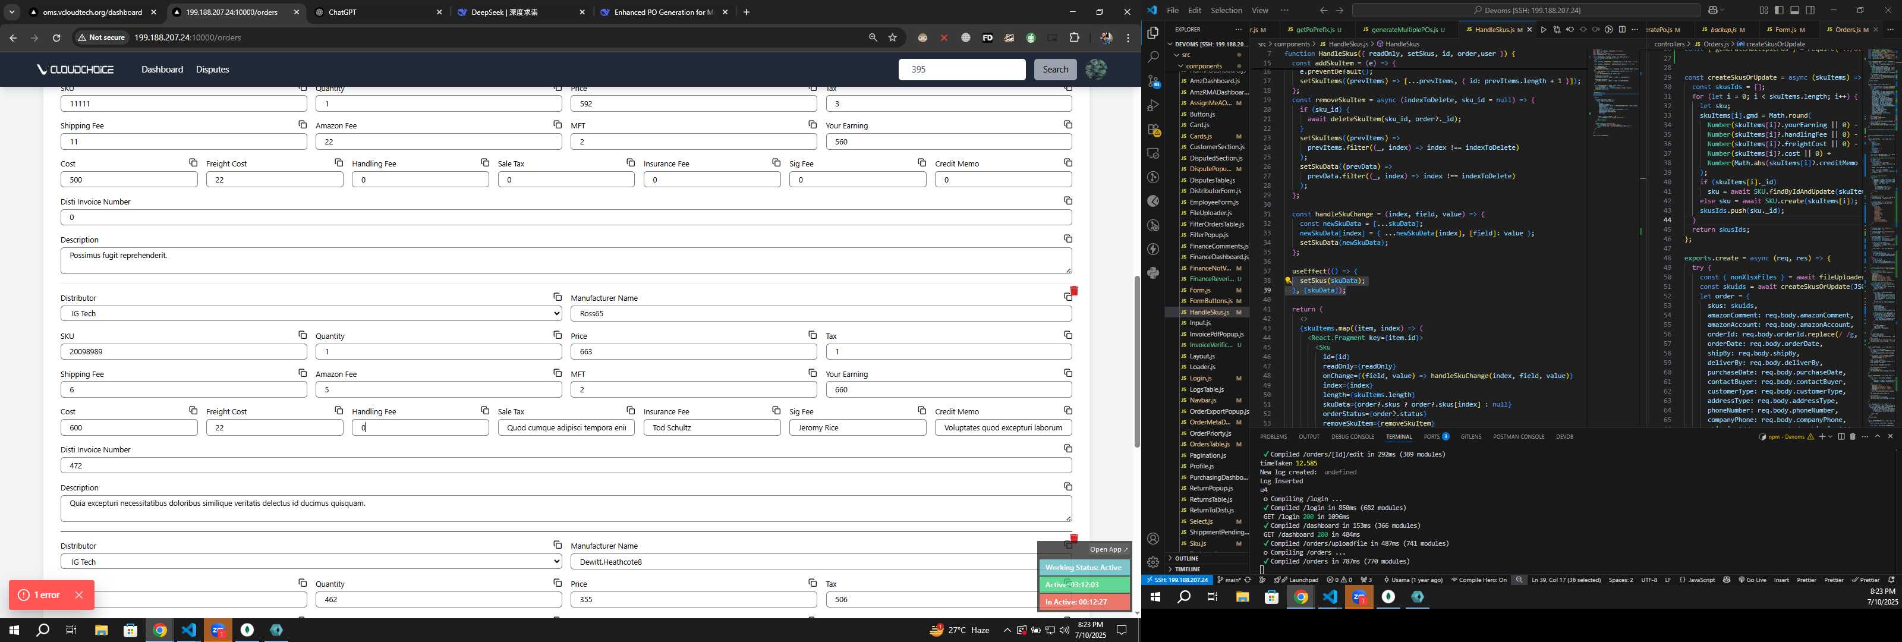Image resolution: width=1902 pixels, height=642 pixels.
Task: Click the Search button in CloudChoice navbar
Action: (1055, 70)
